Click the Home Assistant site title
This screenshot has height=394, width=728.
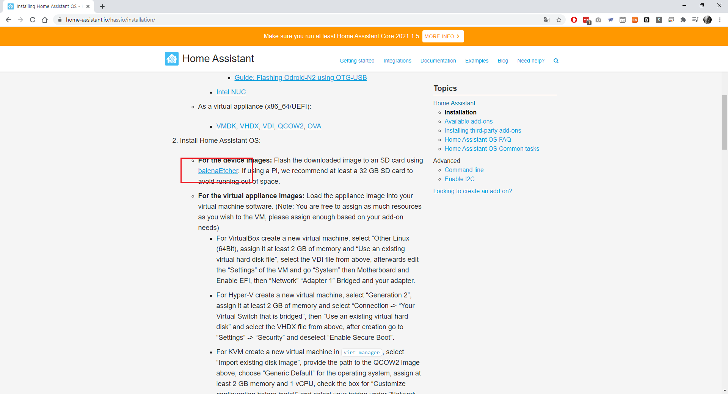tap(218, 59)
